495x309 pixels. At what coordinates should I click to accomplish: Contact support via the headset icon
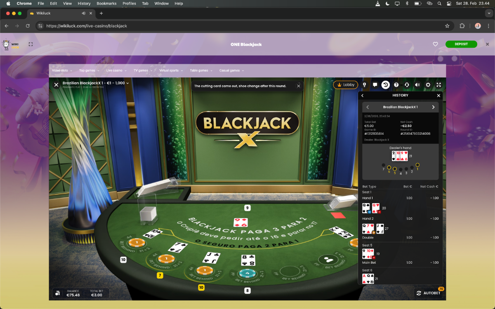coord(407,85)
